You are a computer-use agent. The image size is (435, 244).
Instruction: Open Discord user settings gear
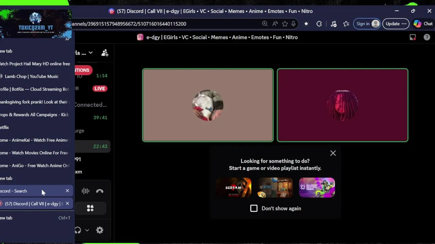click(100, 230)
